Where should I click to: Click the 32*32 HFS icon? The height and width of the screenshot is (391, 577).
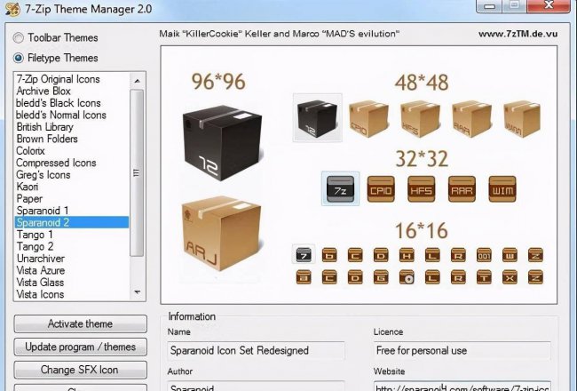pyautogui.click(x=422, y=189)
